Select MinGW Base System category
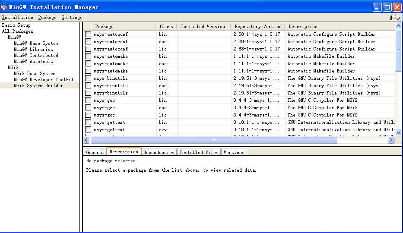Screen dimensions: 403x233 pos(36,44)
